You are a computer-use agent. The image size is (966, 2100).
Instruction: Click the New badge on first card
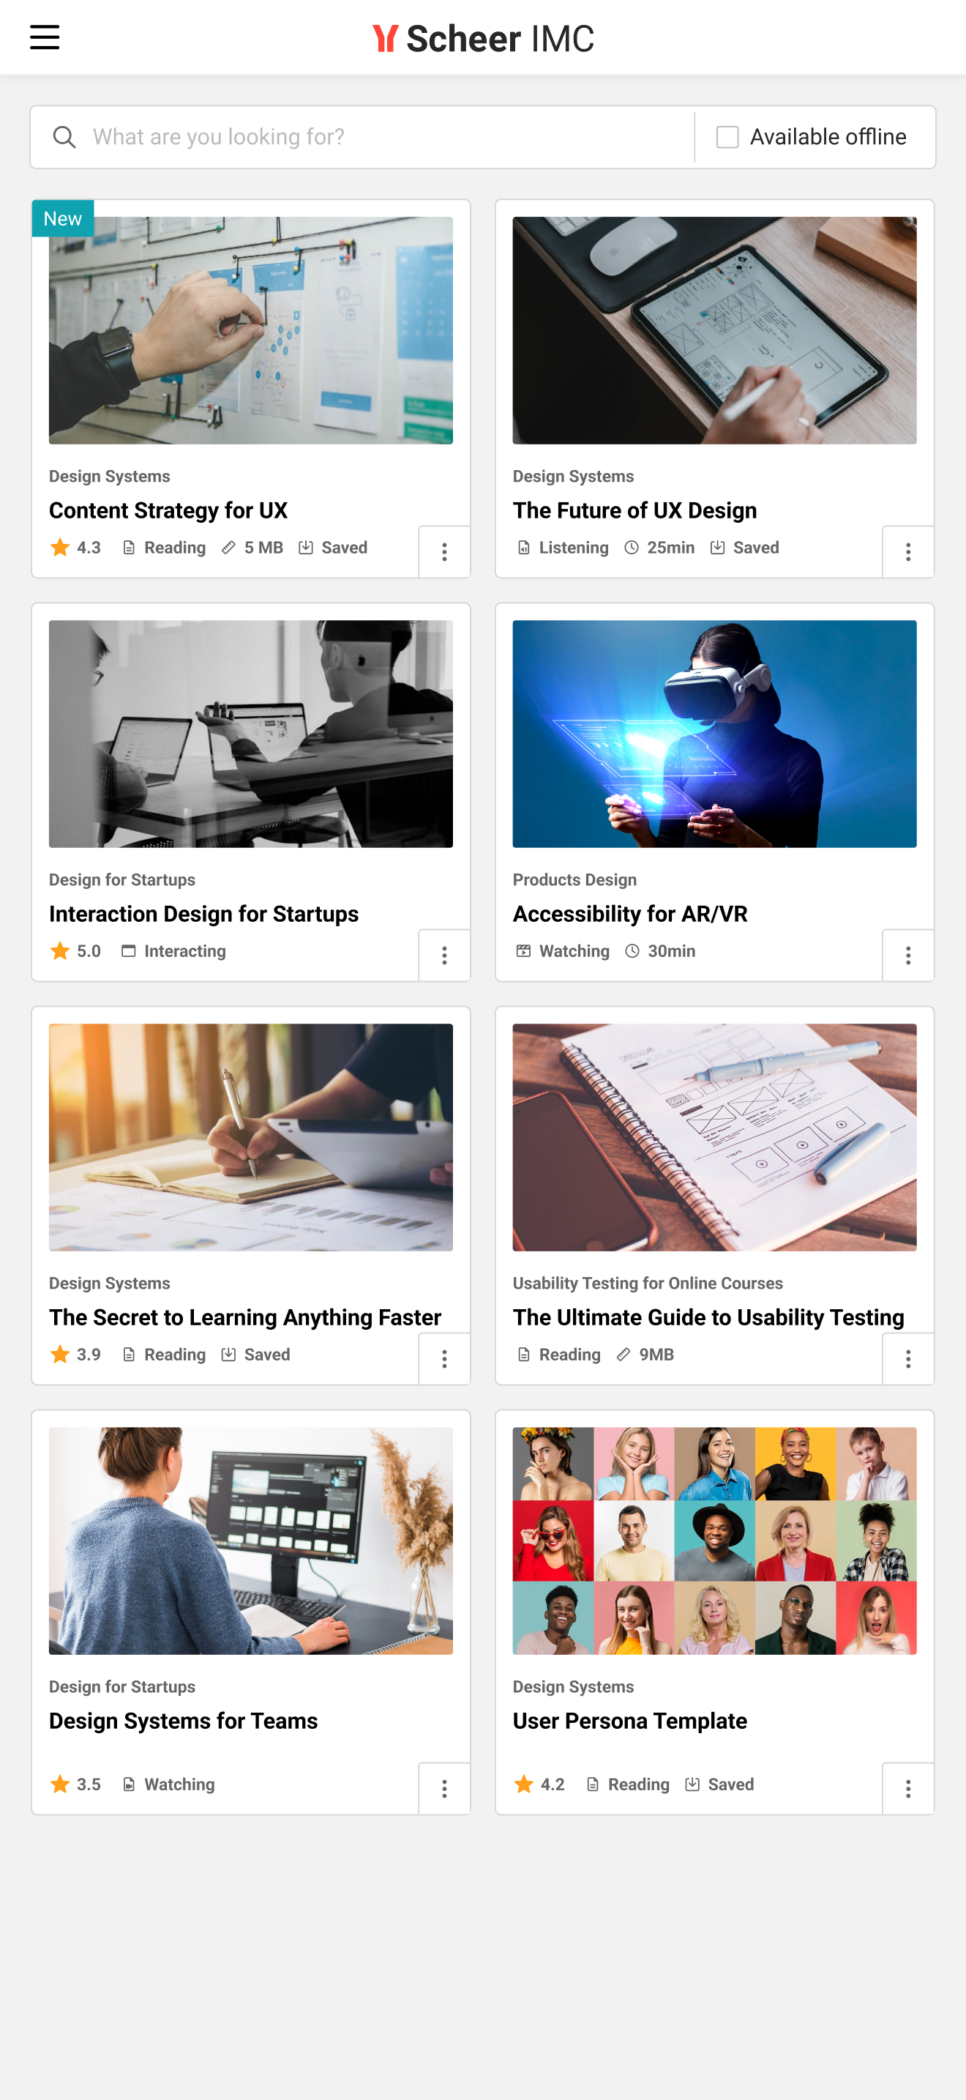coord(63,218)
